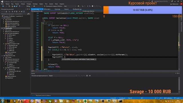Click the OBS icon in the taskbar
183x103 pixels.
103,101
